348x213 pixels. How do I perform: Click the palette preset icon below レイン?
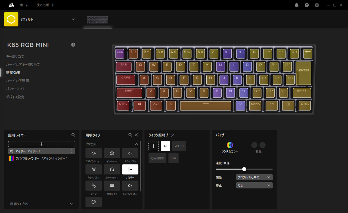(x=94, y=202)
